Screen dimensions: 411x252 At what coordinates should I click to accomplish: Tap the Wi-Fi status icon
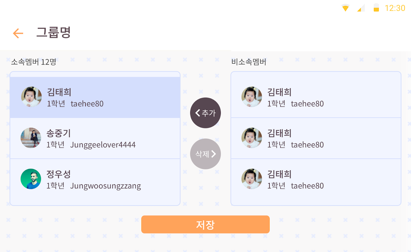(345, 8)
